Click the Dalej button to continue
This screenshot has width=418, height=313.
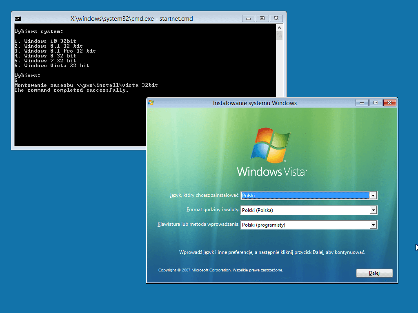pyautogui.click(x=374, y=273)
